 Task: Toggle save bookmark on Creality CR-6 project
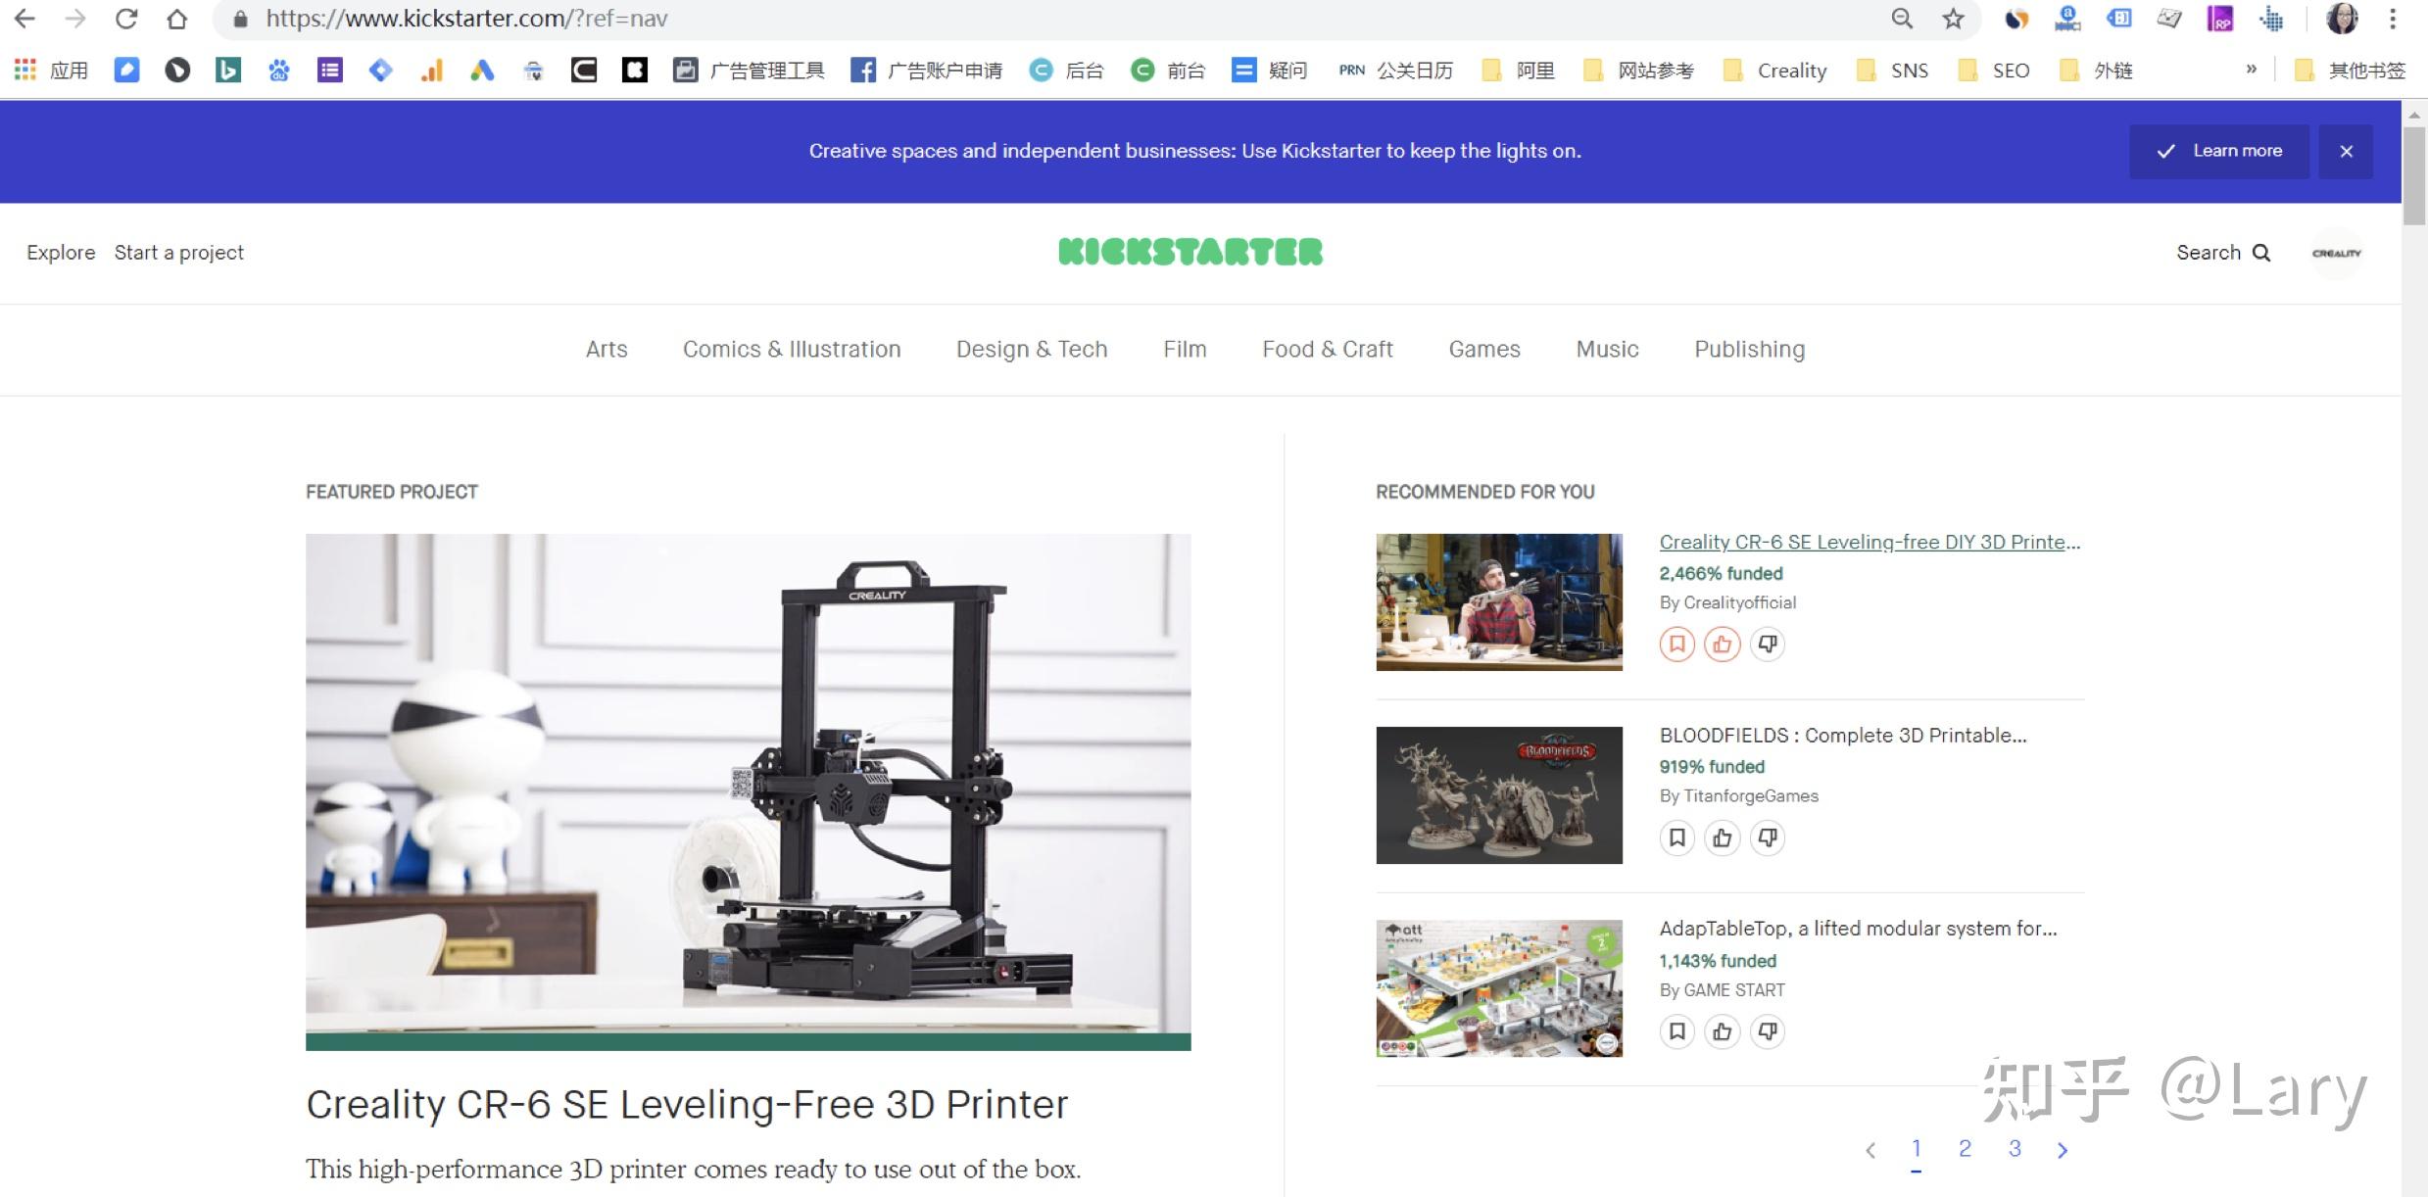[1676, 644]
